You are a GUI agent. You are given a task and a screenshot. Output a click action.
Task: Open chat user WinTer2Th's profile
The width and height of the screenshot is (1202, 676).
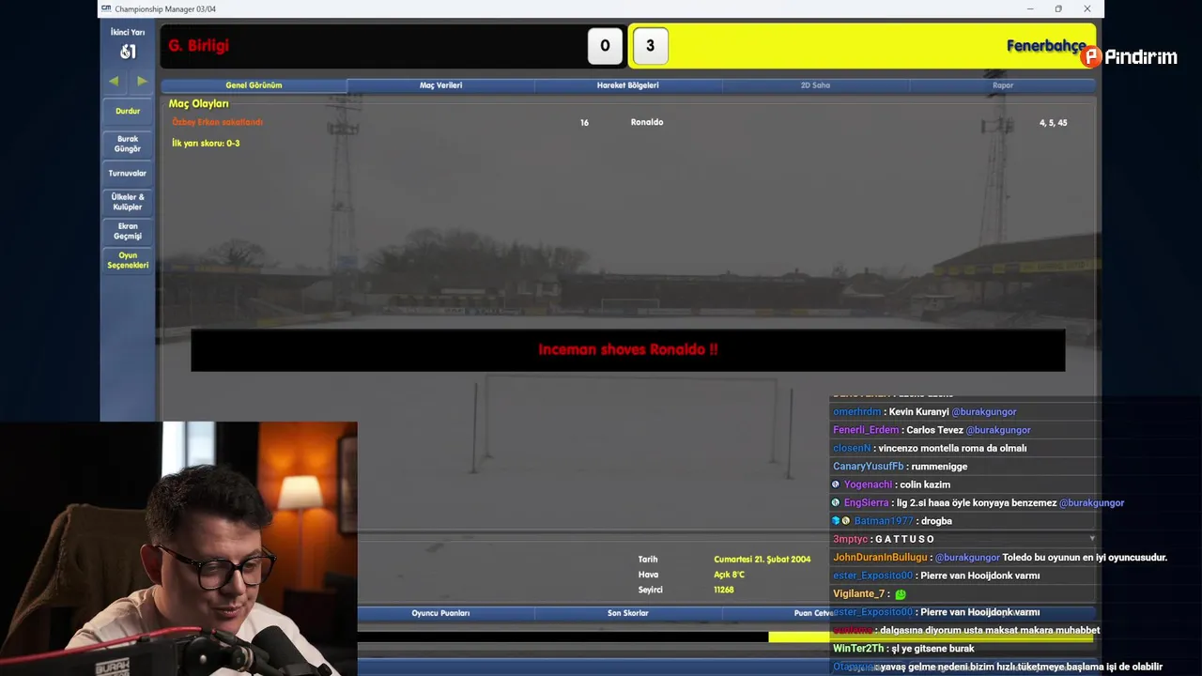pyautogui.click(x=858, y=649)
